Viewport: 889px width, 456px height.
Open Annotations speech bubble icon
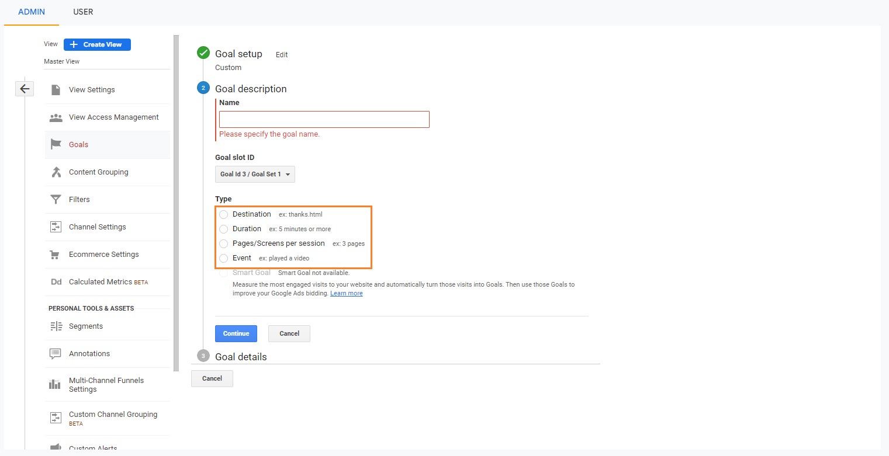tap(56, 354)
